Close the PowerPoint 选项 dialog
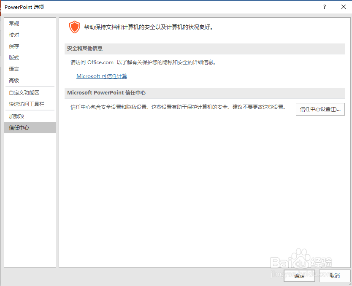 tap(344, 7)
